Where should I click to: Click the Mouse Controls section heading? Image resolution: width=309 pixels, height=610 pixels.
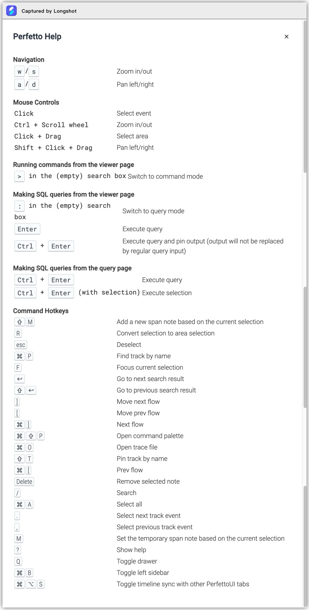click(x=36, y=102)
